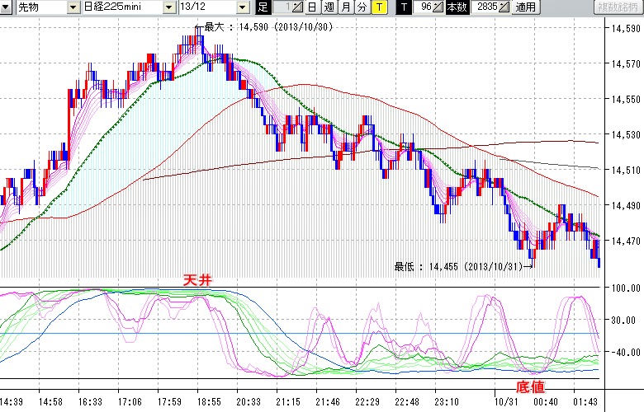This screenshot has width=644, height=412.
Task: Click the 足 bar interval stepper icon
Action: [x=298, y=7]
